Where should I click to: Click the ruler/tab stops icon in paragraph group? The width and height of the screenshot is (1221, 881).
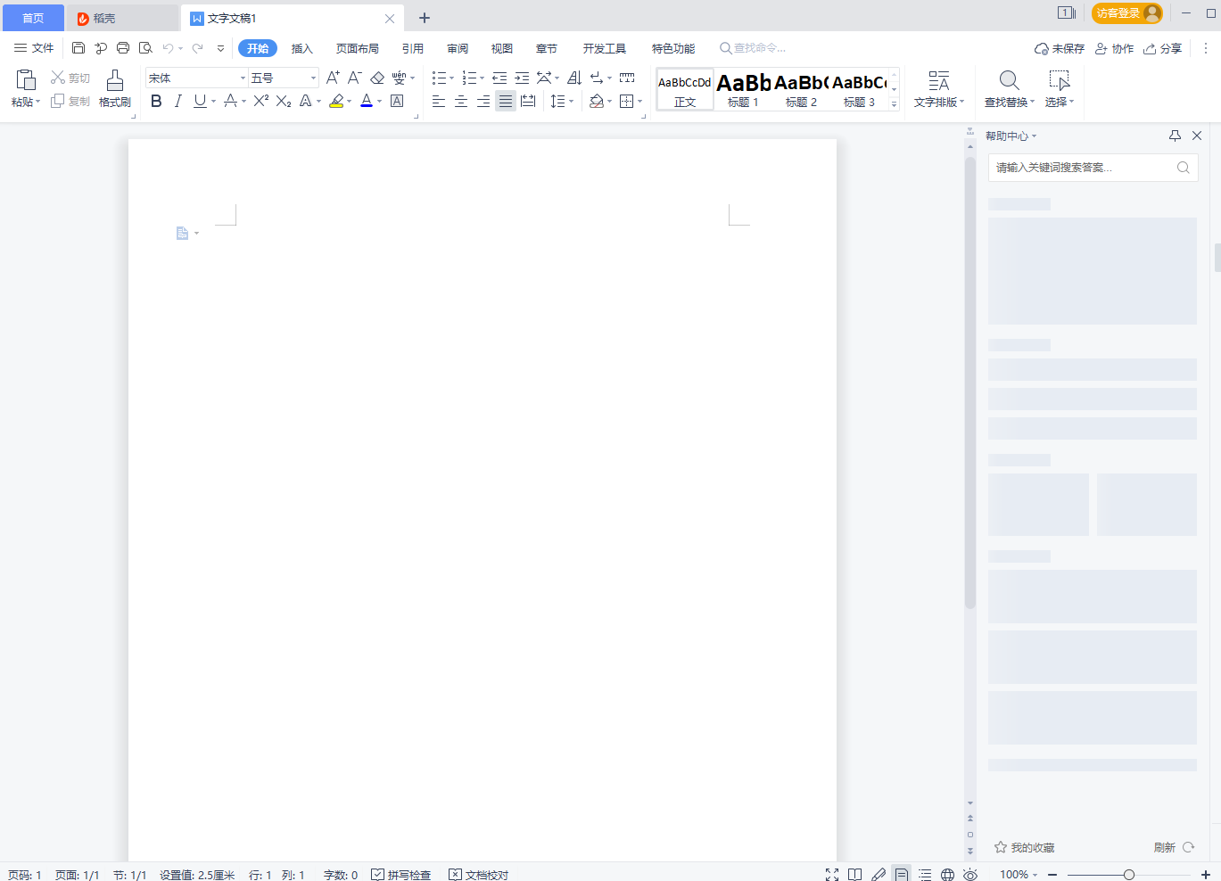point(627,78)
